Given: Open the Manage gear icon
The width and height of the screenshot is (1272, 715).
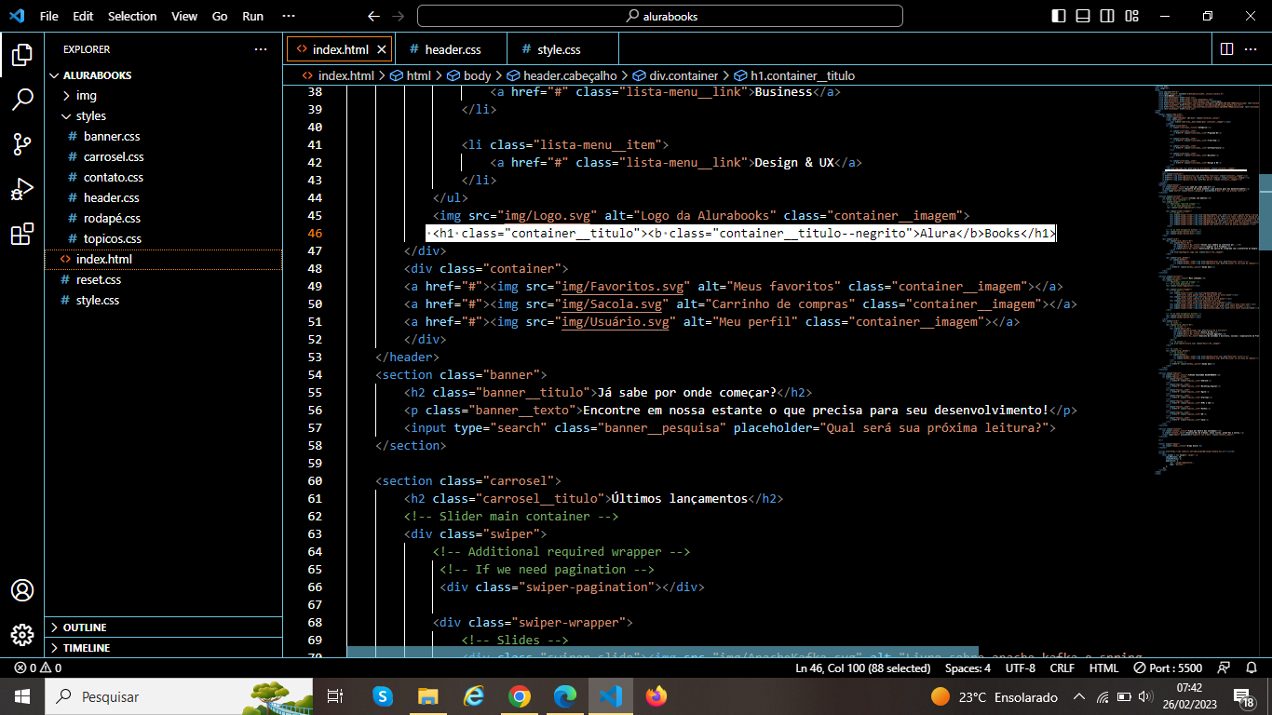Looking at the screenshot, I should pyautogui.click(x=22, y=635).
